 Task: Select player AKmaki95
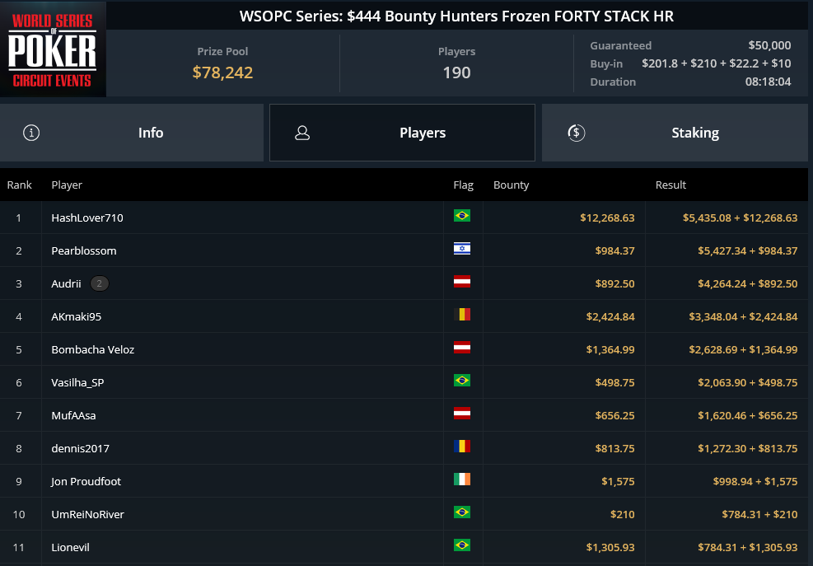[77, 317]
